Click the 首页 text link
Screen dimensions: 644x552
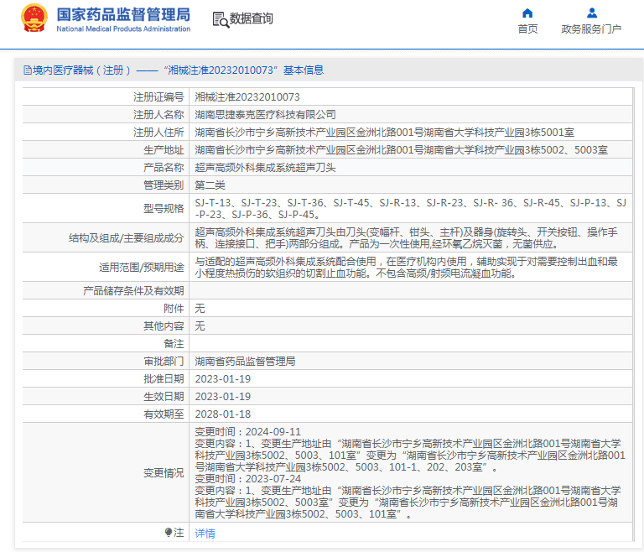[x=527, y=29]
